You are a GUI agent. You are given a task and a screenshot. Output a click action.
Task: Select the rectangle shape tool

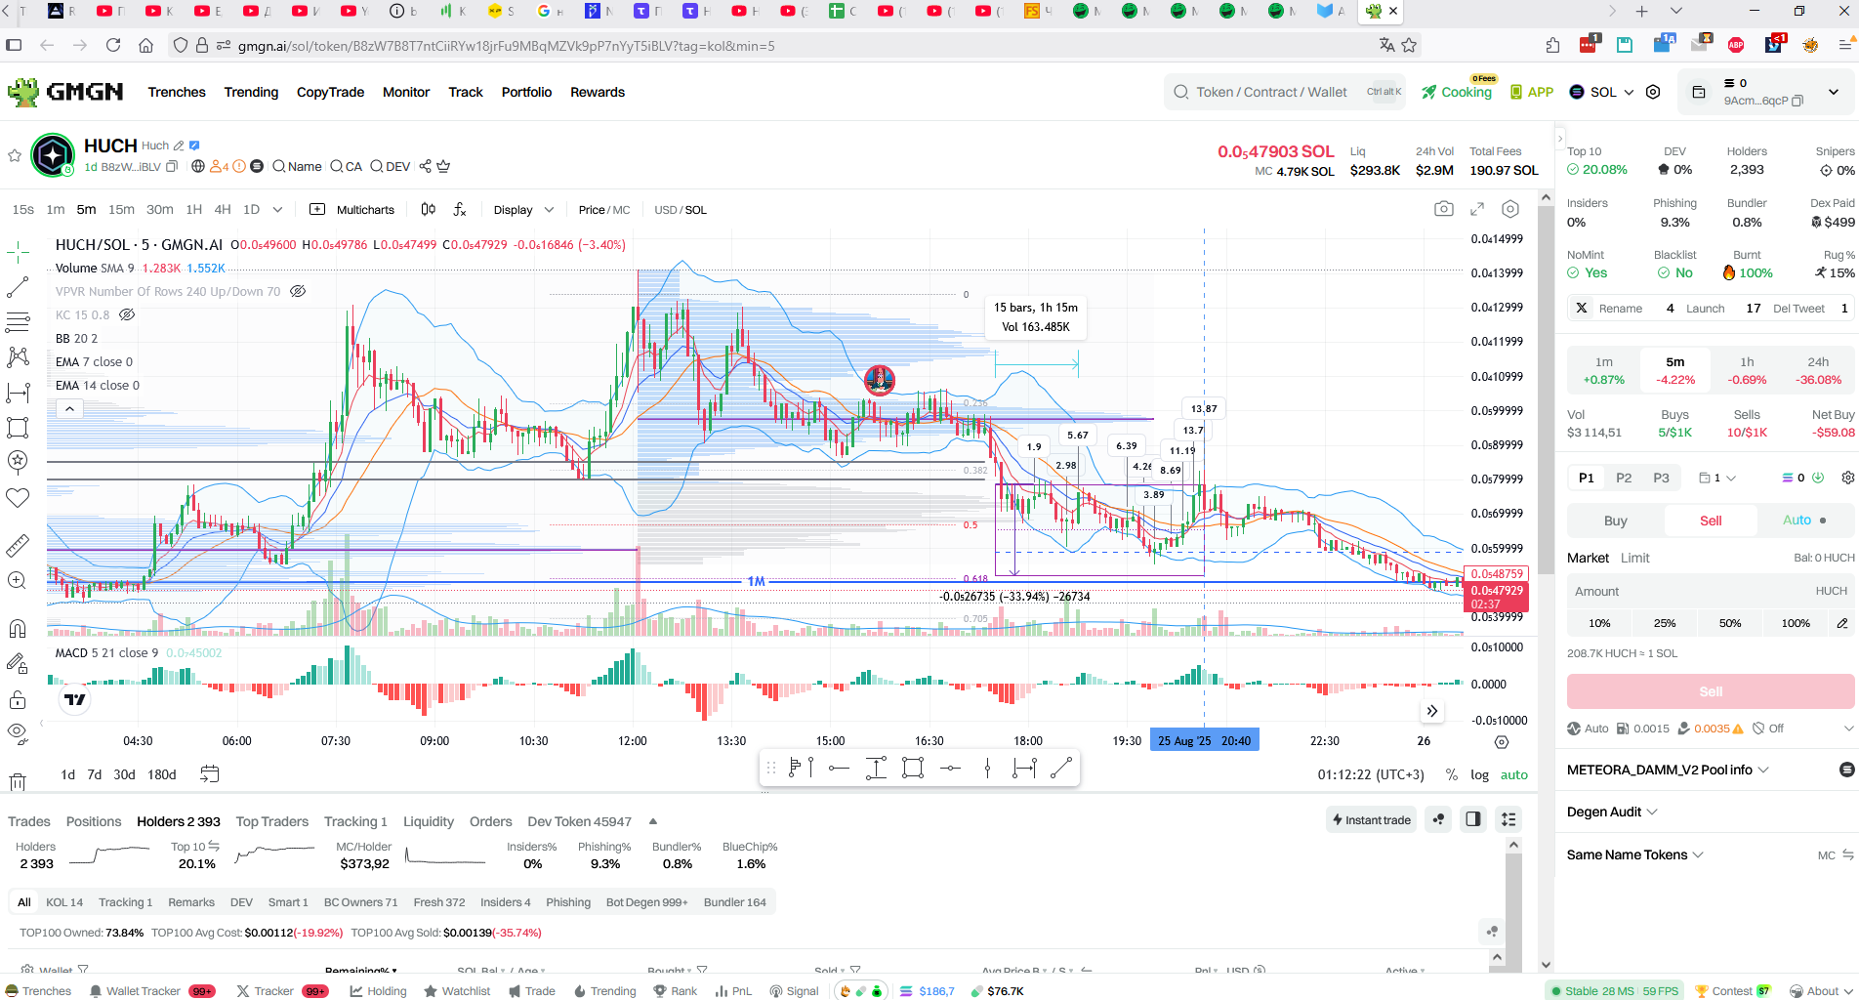[18, 428]
